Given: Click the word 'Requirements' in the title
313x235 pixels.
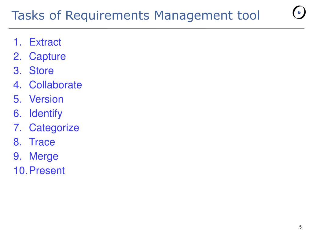Looking at the screenshot, I should pos(107,16).
